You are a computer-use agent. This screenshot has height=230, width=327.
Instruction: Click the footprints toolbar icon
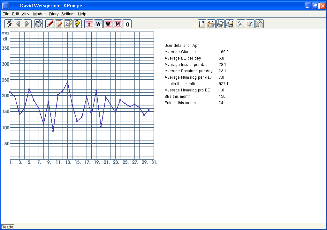[x=9, y=24]
